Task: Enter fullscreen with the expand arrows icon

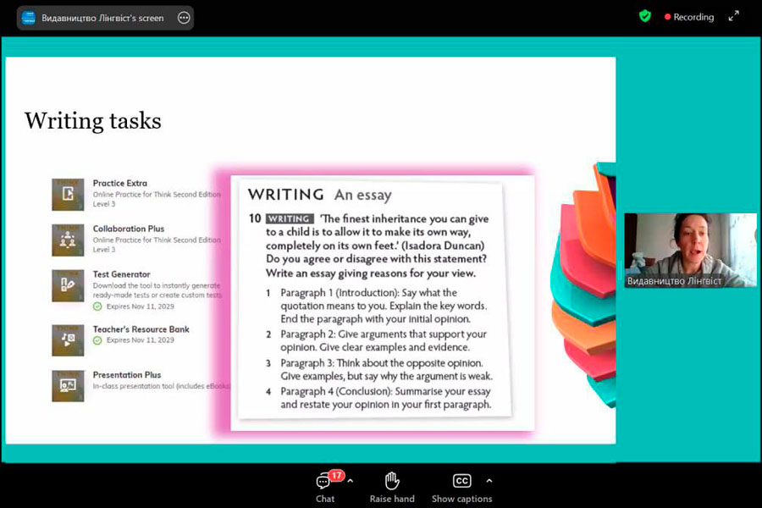Action: pyautogui.click(x=734, y=16)
